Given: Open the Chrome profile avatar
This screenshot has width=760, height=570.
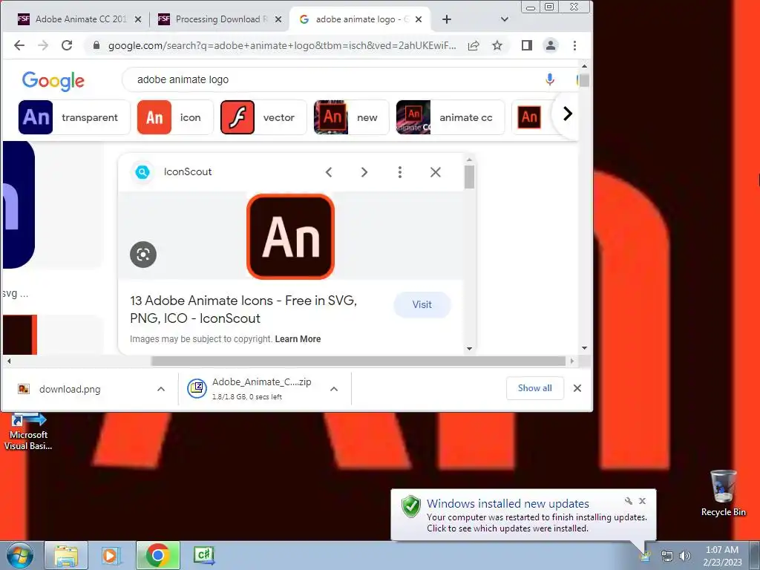Looking at the screenshot, I should (x=551, y=45).
